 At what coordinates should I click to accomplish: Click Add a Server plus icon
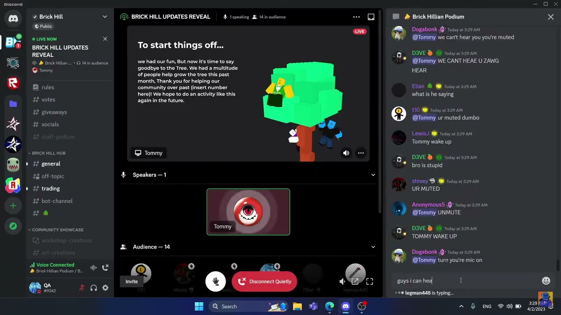pyautogui.click(x=13, y=206)
